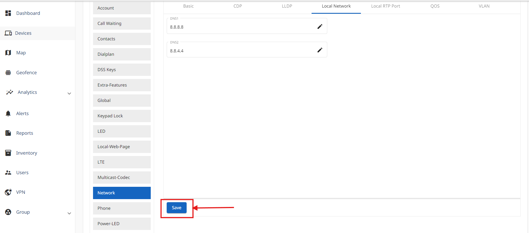Click the Dashboard grid icon
Screen dimensions: 529x233
(8, 13)
